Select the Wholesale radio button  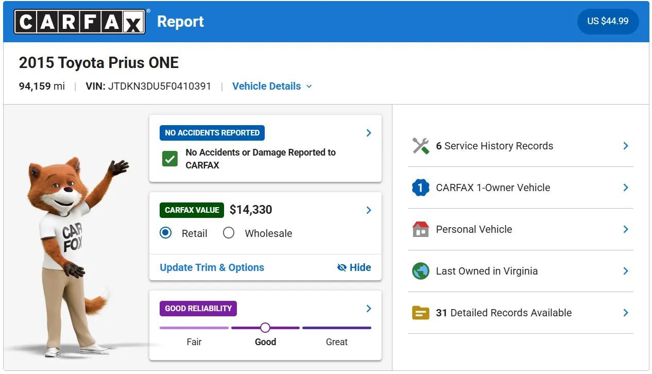pyautogui.click(x=229, y=233)
